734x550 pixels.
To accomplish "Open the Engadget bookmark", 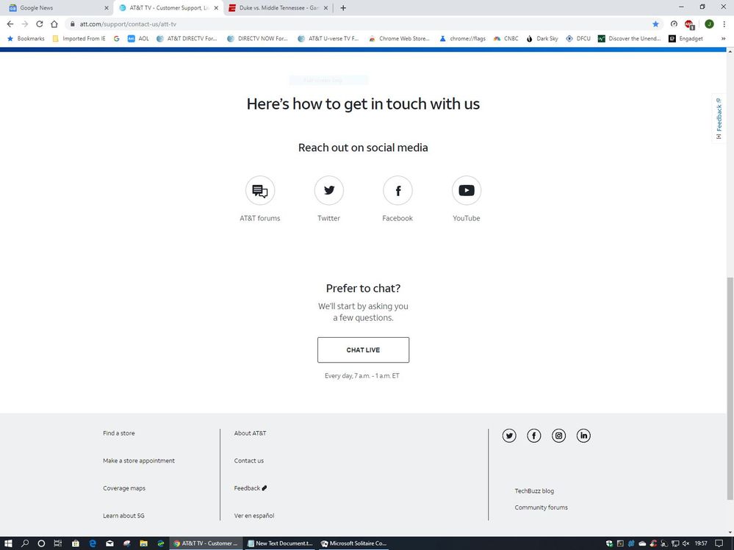I will click(686, 39).
